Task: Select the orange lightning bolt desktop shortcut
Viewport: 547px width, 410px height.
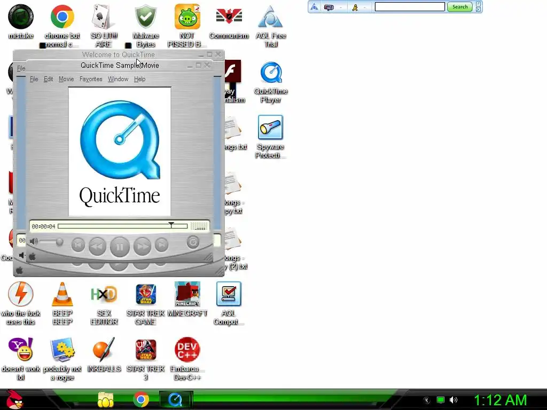Action: point(21,303)
